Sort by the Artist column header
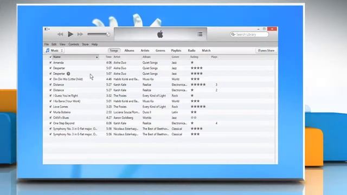This screenshot has width=347, height=195. pos(117,57)
